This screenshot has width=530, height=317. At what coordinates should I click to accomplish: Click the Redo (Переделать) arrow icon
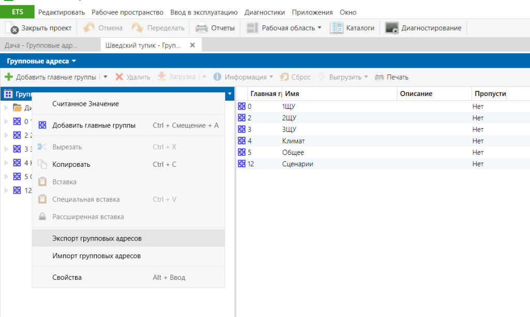pos(138,28)
